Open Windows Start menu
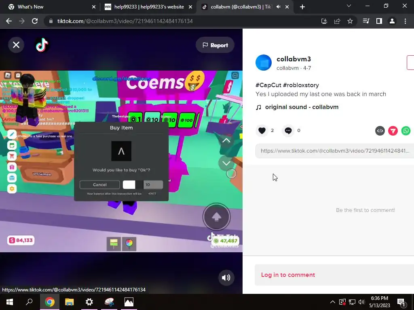 pyautogui.click(x=10, y=302)
